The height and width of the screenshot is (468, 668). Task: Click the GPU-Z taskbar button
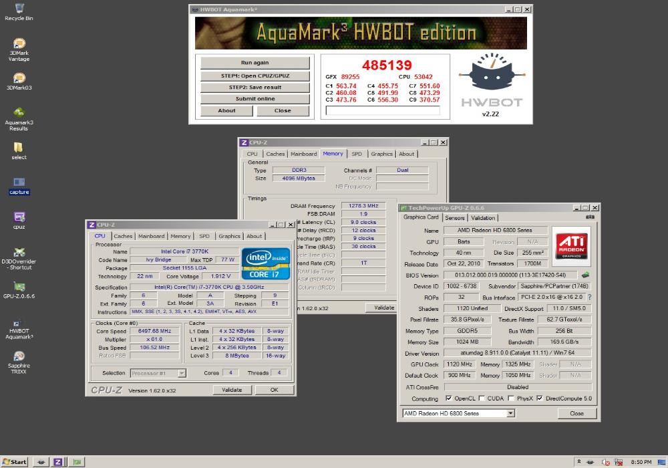click(x=76, y=461)
